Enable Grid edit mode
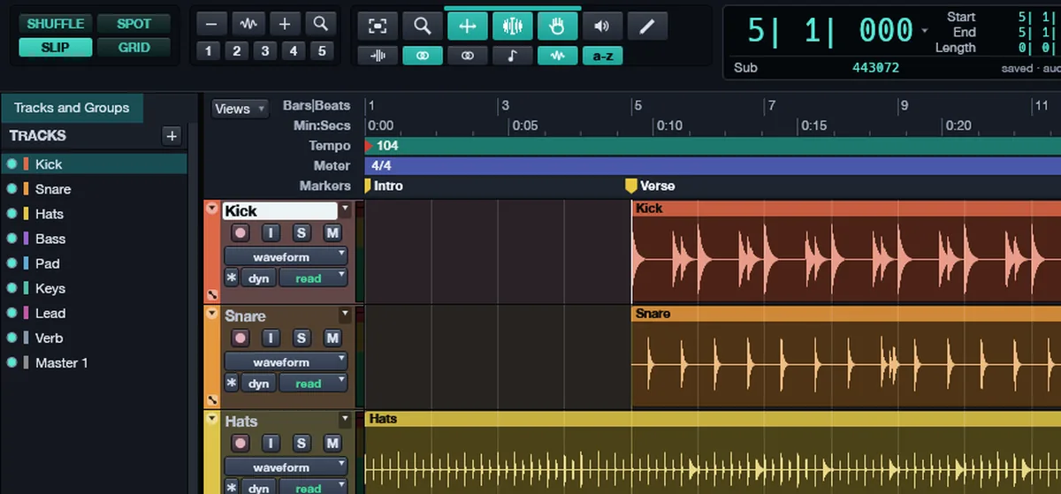 pos(134,48)
